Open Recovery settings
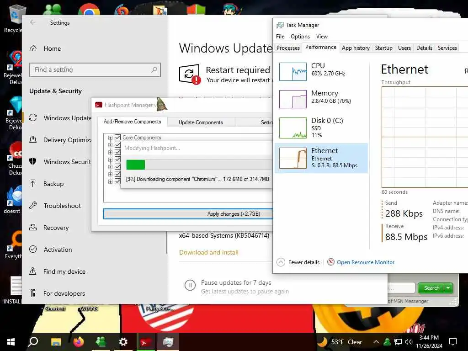 49,228
